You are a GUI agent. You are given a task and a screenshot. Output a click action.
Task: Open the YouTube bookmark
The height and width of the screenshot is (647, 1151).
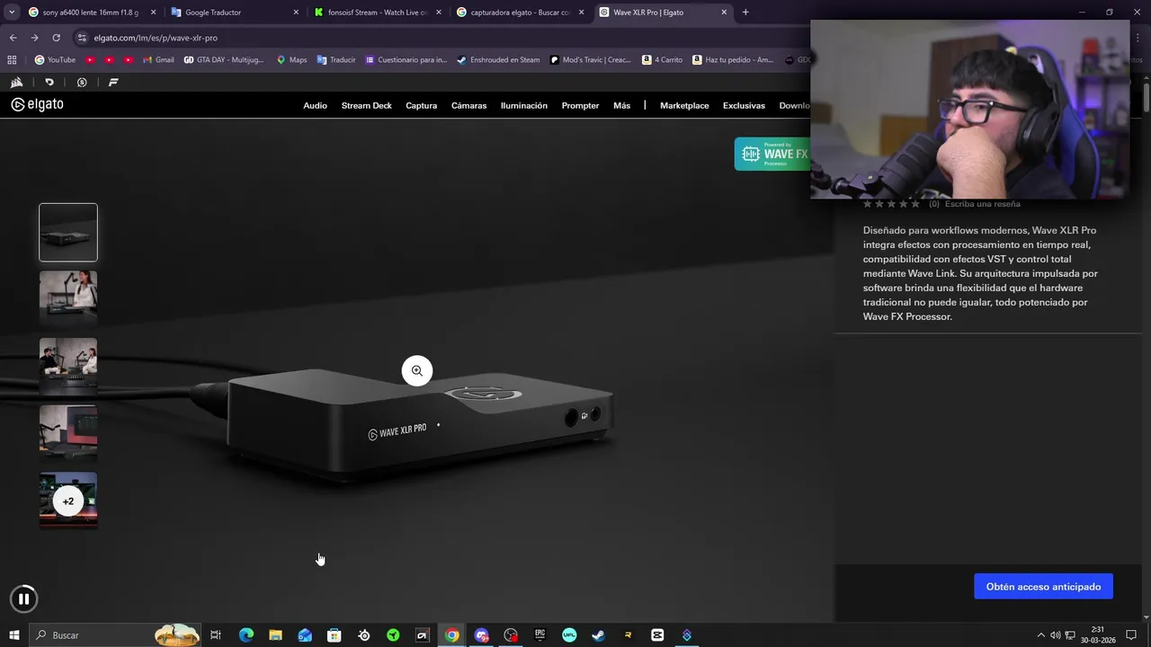point(55,60)
